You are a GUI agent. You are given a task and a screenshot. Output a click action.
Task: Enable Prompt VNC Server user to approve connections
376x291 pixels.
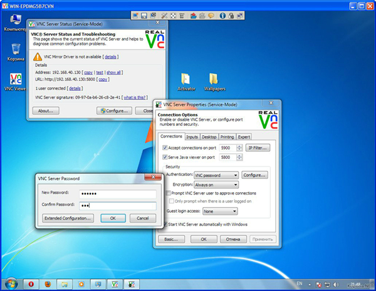[x=169, y=193]
